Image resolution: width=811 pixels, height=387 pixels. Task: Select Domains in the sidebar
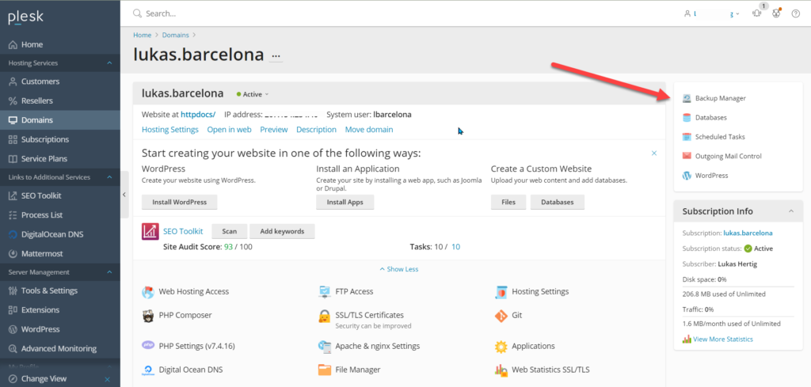coord(60,120)
